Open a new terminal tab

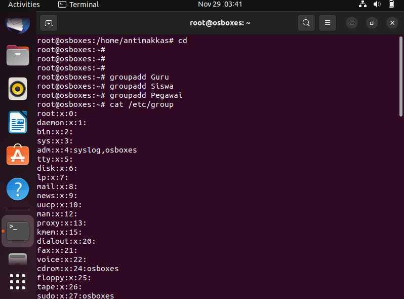point(49,23)
